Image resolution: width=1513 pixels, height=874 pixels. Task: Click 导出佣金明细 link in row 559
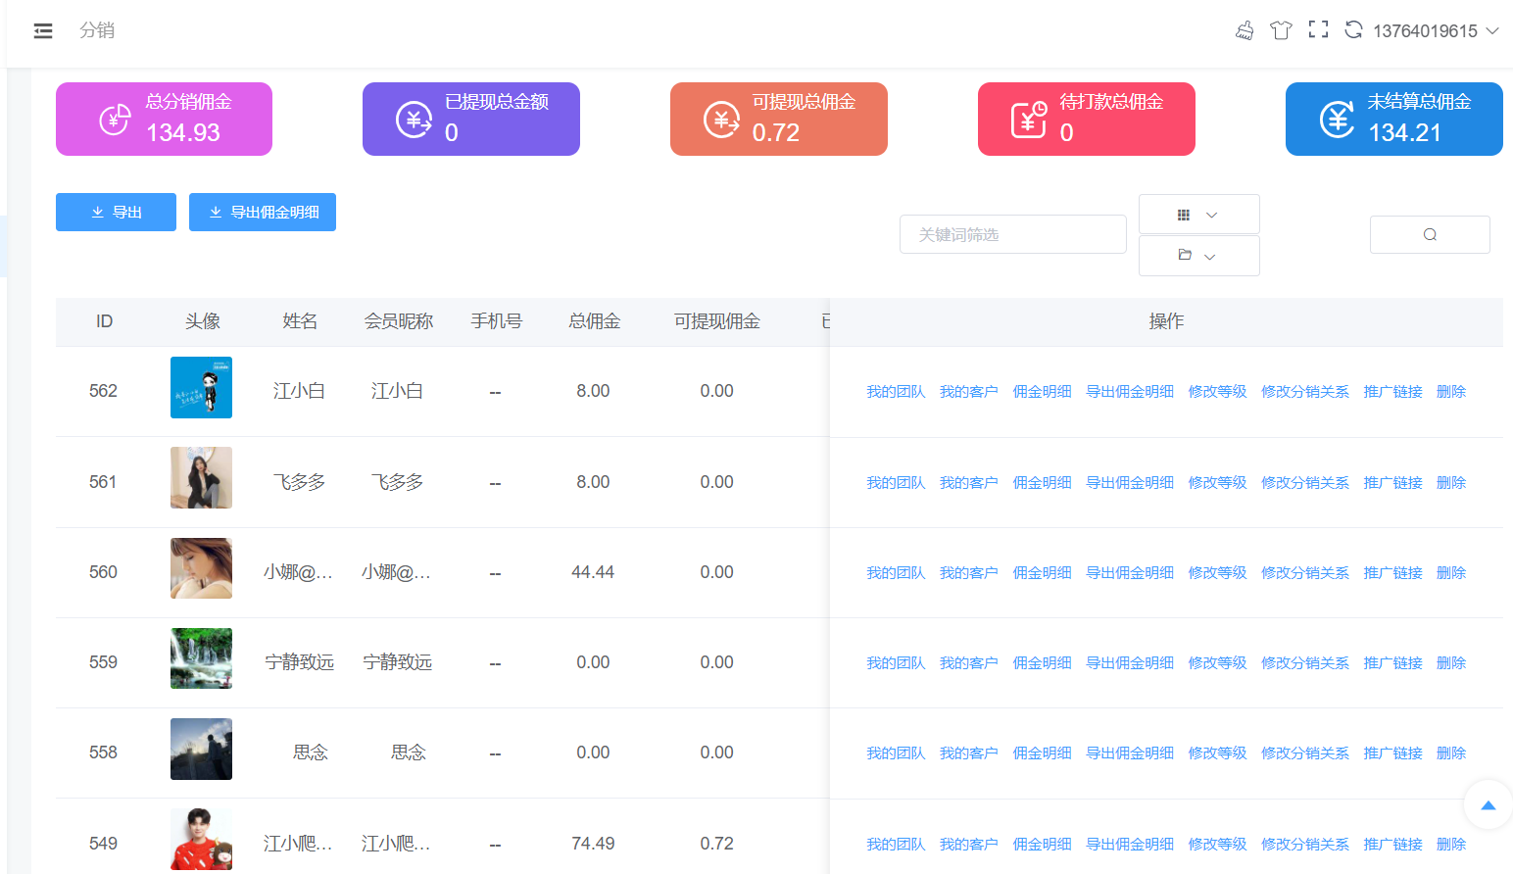[1130, 663]
